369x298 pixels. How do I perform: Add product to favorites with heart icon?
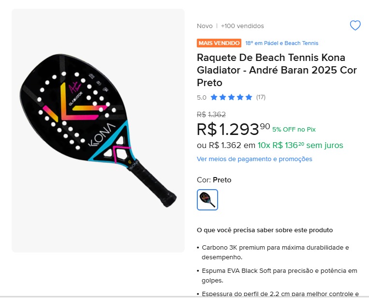coord(355,26)
